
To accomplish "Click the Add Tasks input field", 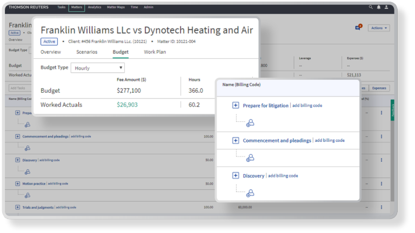I will pos(19,88).
